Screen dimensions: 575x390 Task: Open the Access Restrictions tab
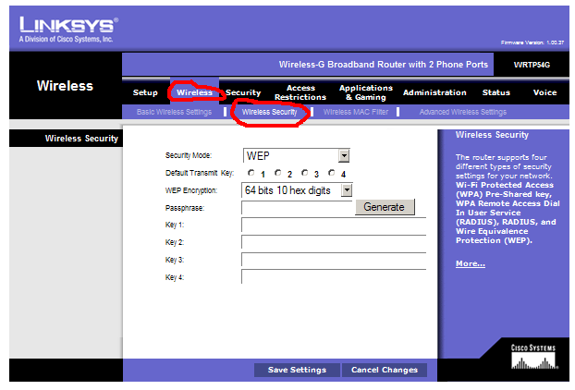[300, 92]
